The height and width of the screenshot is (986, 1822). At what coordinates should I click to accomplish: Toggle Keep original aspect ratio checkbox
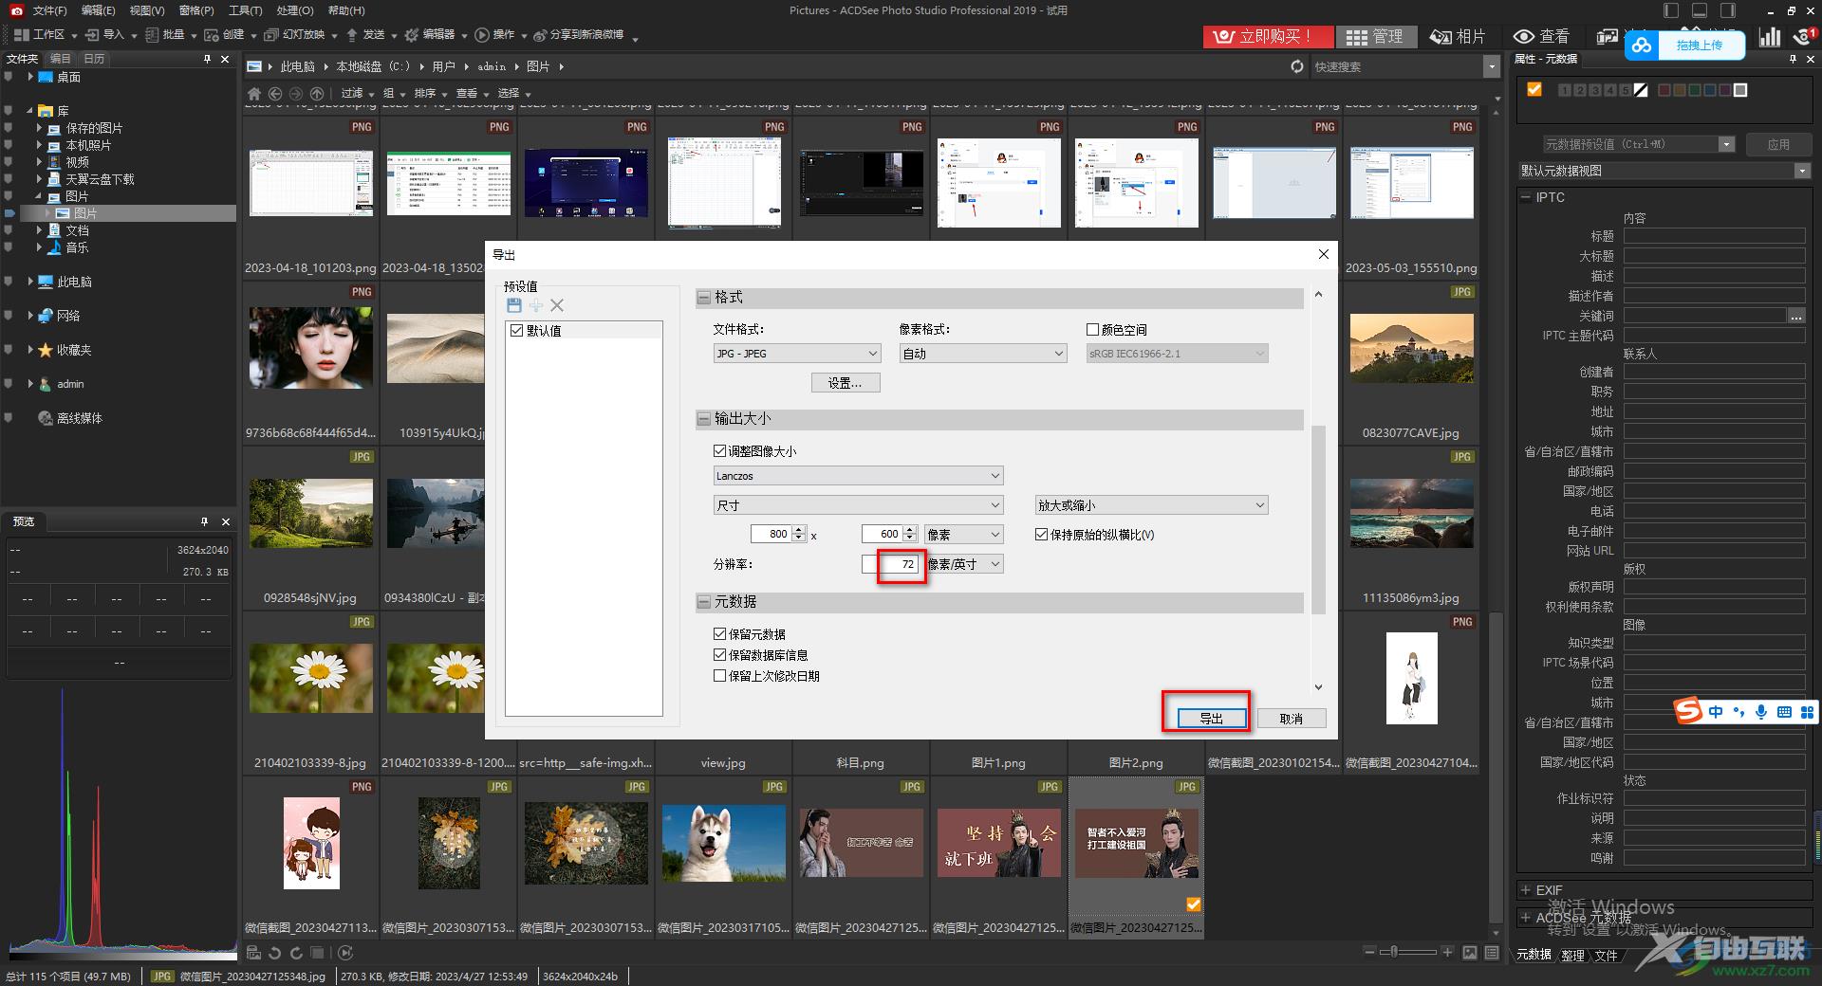[x=1041, y=535]
